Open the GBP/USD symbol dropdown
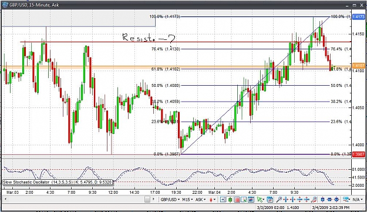Screen dimensions: 367x212 [x=170, y=200]
